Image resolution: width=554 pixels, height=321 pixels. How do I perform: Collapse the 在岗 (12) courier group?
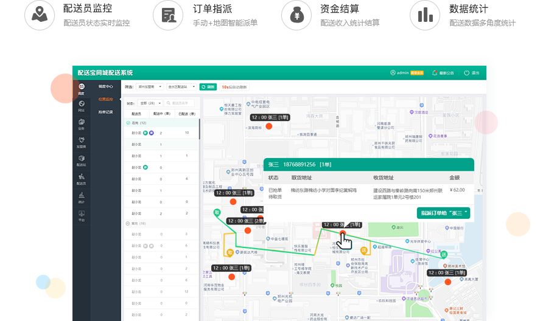128,123
